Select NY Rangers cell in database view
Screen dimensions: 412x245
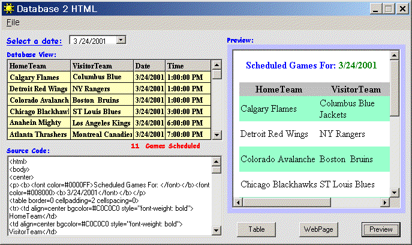(102, 89)
